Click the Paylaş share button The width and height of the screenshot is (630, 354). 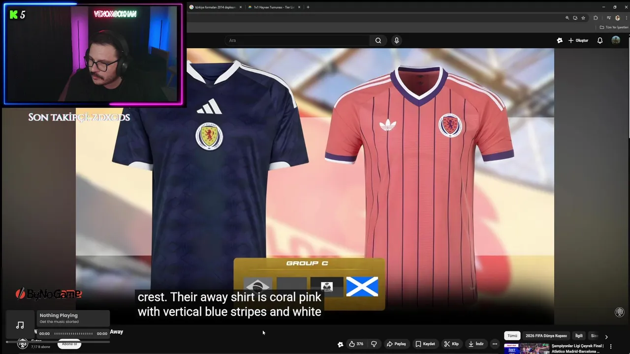click(x=396, y=344)
